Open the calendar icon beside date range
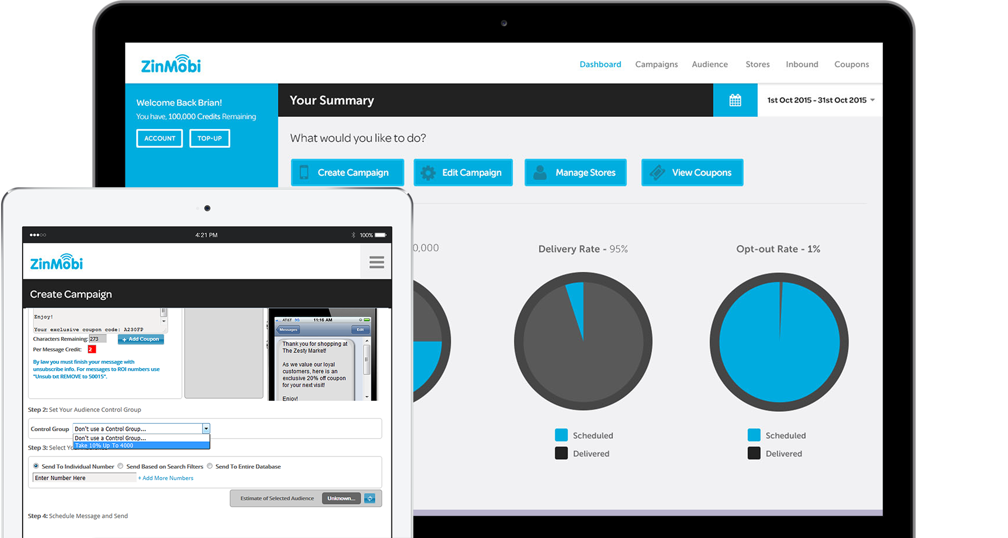 (735, 100)
